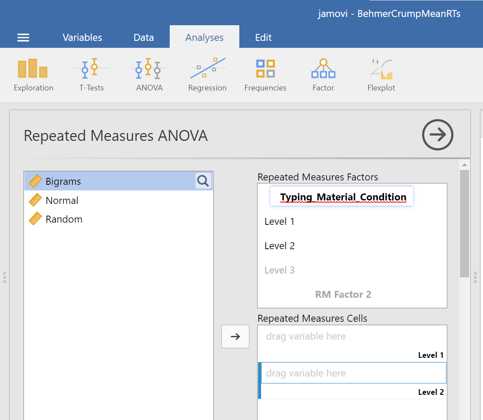Open the ANOVA analyses menu

pyautogui.click(x=149, y=75)
